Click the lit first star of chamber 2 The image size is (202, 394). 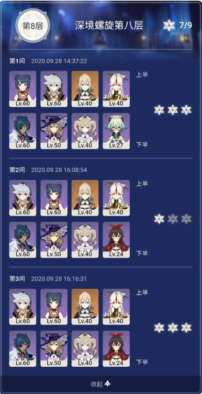(159, 219)
